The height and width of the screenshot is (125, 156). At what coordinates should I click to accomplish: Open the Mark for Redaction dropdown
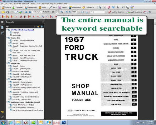tap(117, 12)
